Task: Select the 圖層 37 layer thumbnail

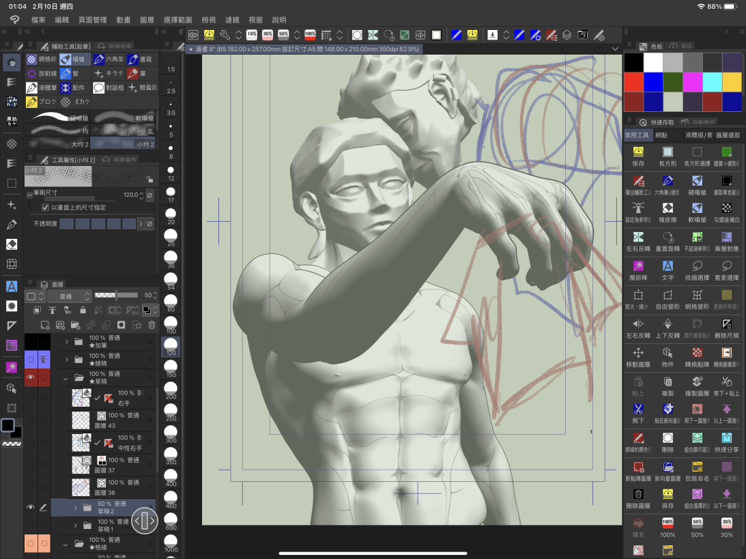Action: coord(81,465)
